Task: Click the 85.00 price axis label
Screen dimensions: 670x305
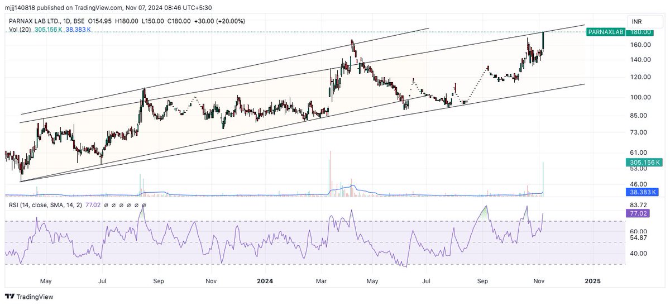Action: pos(639,116)
